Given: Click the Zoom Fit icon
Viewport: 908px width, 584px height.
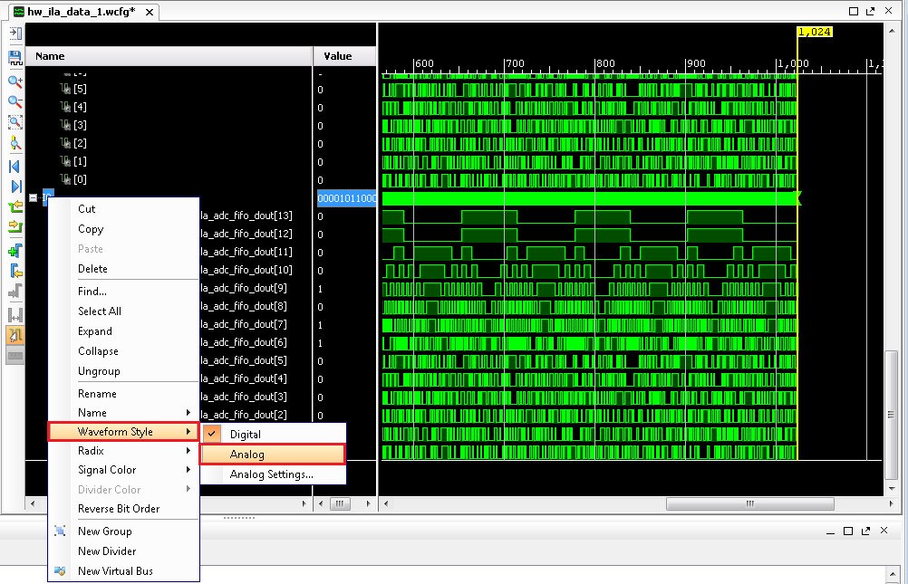Looking at the screenshot, I should 15,122.
